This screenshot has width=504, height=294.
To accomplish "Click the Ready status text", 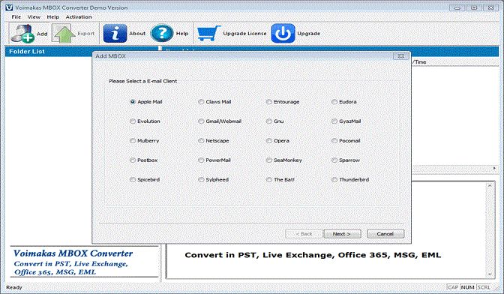I will 14,287.
